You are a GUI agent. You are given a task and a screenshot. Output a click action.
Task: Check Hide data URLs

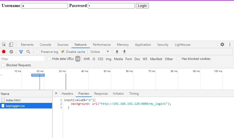click(49, 59)
